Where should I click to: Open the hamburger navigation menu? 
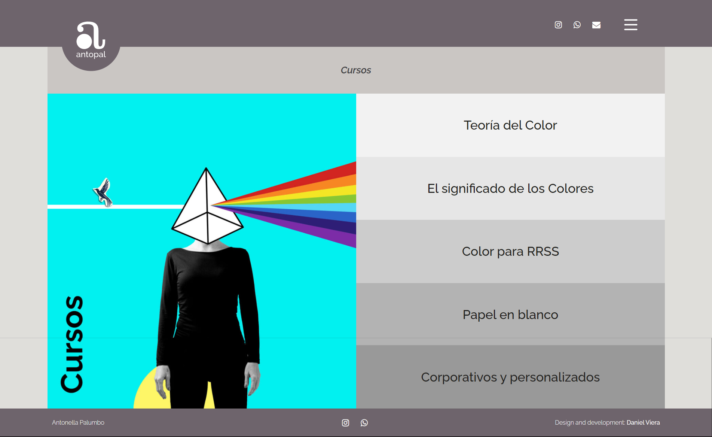pos(630,25)
